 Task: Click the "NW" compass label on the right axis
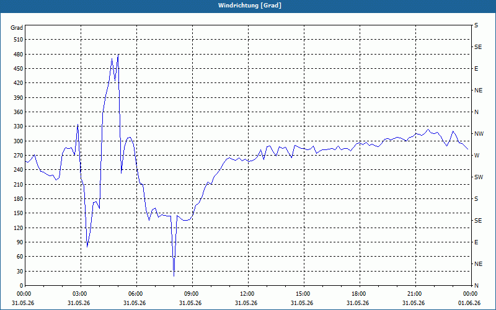[x=479, y=134]
